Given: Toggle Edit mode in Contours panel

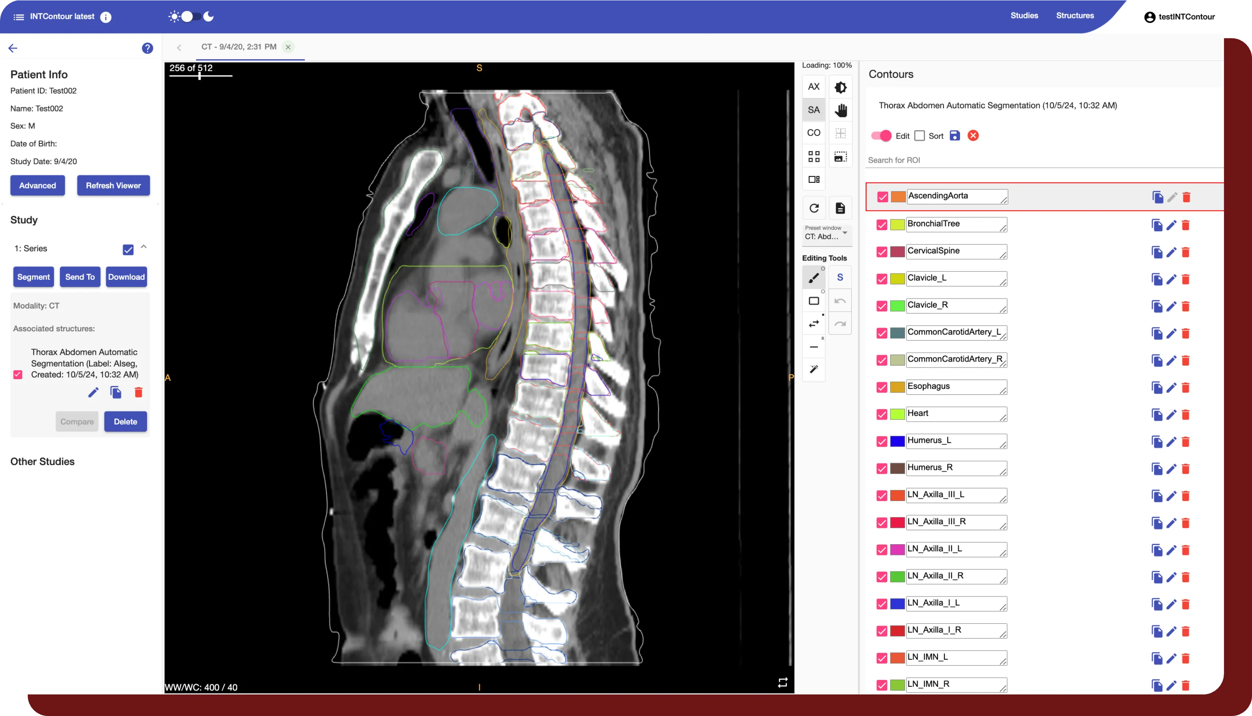Looking at the screenshot, I should click(881, 136).
